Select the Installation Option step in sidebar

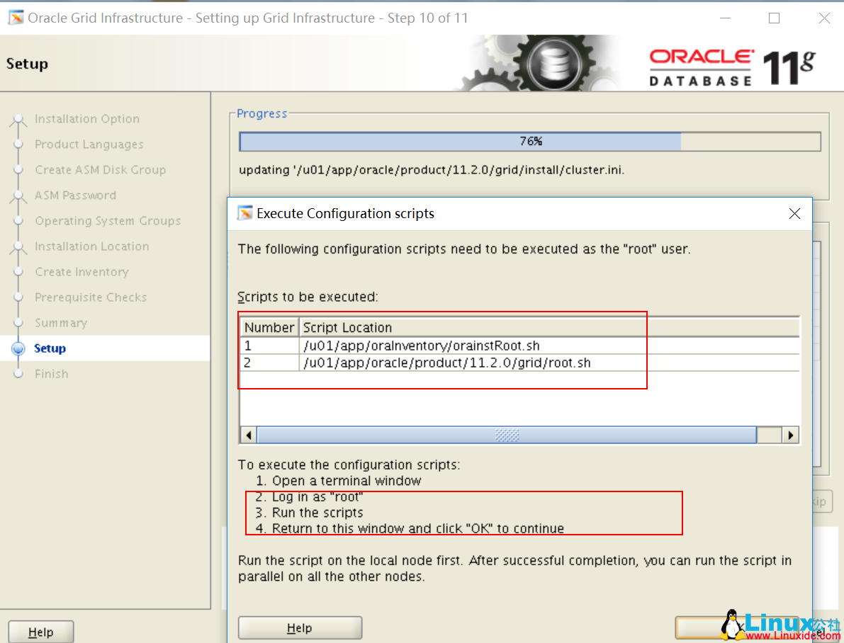click(x=86, y=118)
